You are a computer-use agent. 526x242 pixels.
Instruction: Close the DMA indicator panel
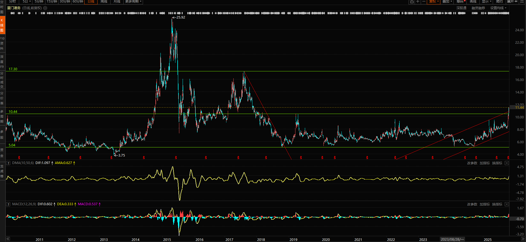pyautogui.click(x=507, y=163)
